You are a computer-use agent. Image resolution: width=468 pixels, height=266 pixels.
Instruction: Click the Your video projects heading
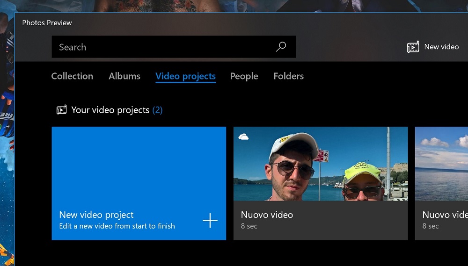110,110
